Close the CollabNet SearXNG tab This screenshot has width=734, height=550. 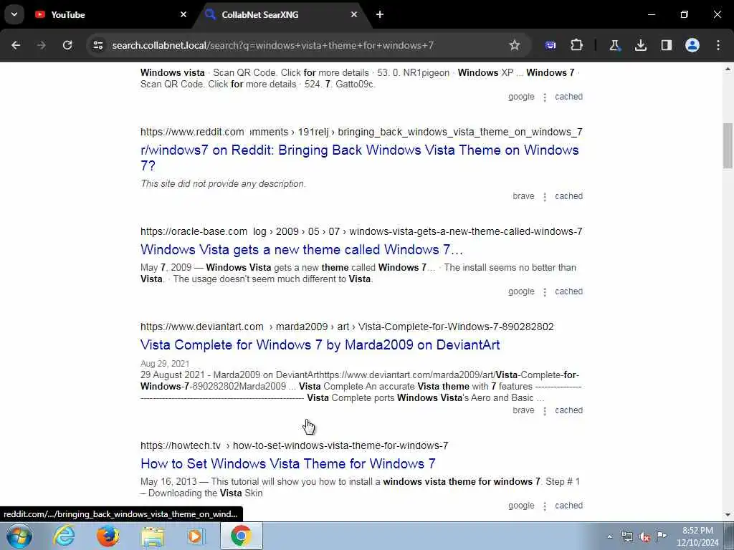354,14
